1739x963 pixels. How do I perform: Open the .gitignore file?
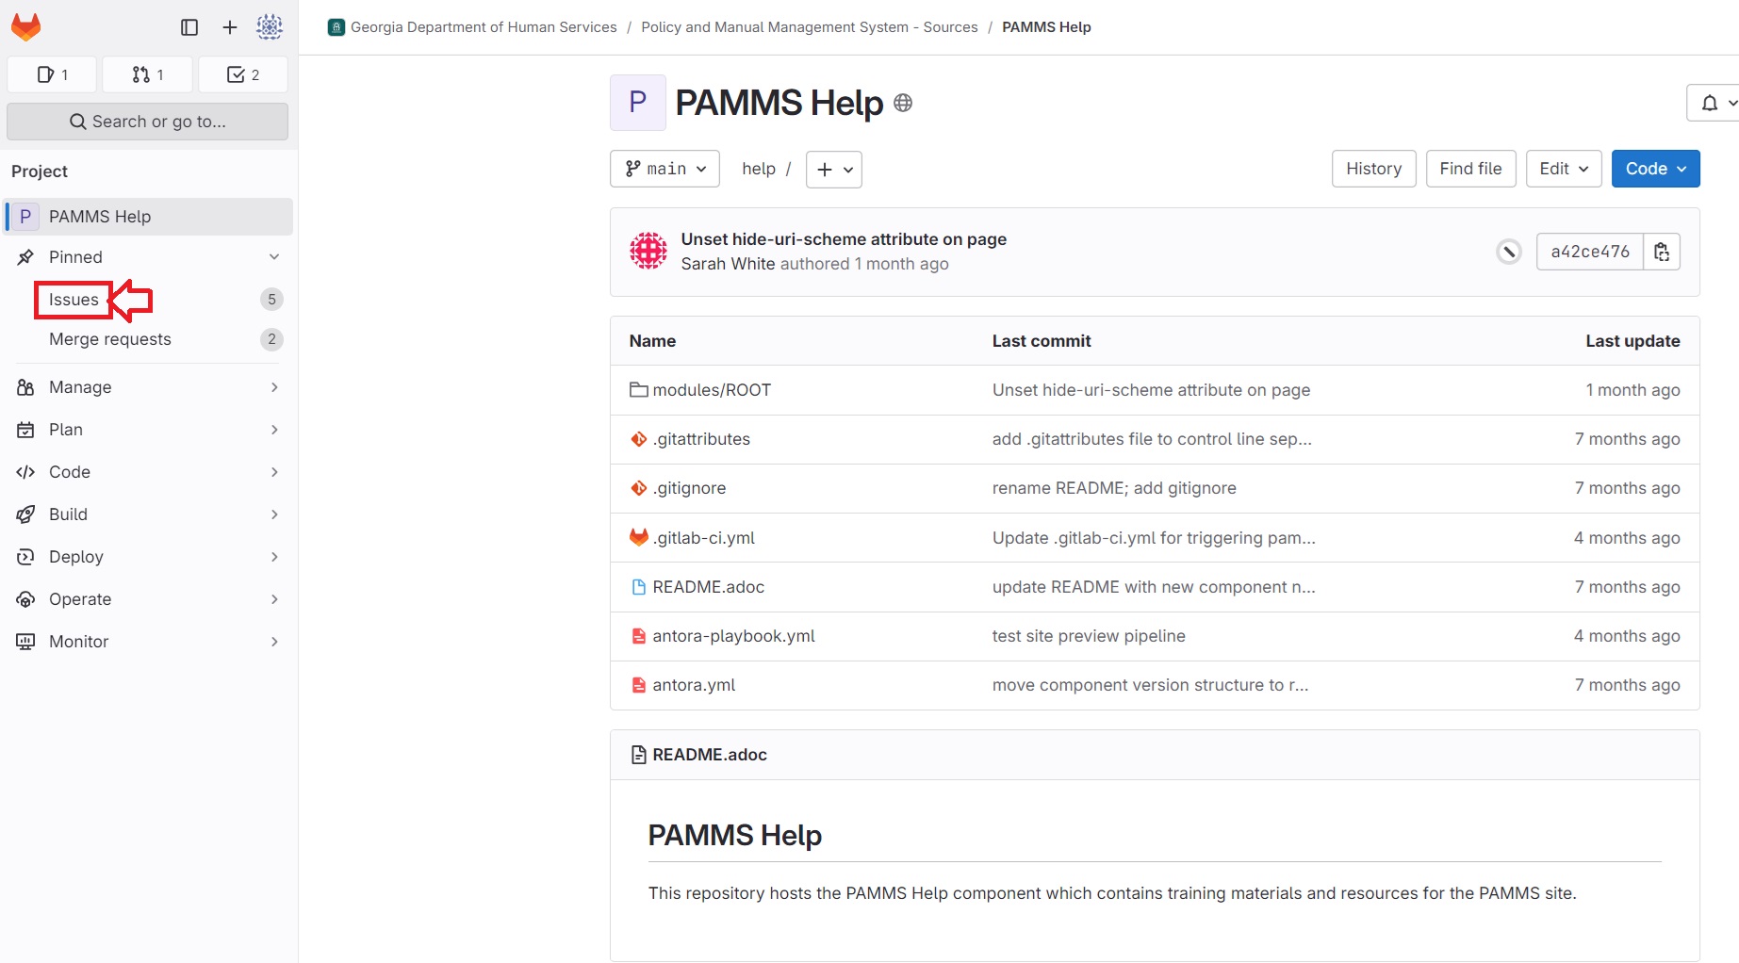click(689, 488)
